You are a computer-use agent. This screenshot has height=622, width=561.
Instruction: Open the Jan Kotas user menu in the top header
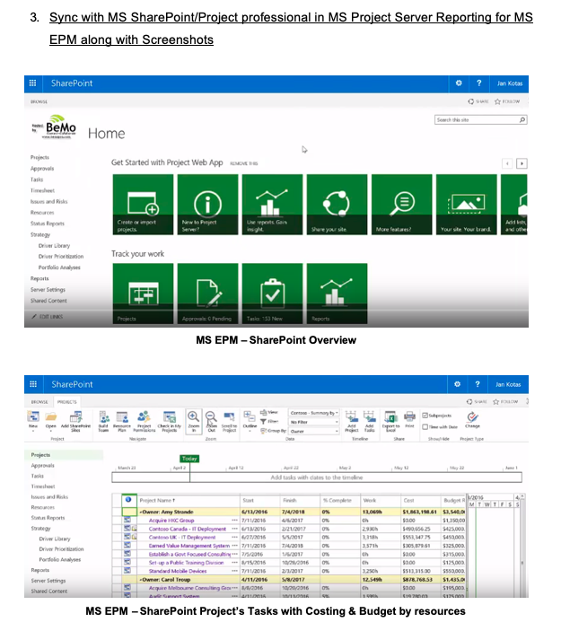point(510,83)
